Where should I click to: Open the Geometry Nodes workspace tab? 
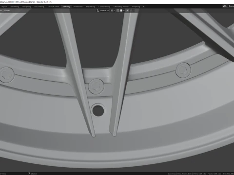pyautogui.click(x=121, y=7)
